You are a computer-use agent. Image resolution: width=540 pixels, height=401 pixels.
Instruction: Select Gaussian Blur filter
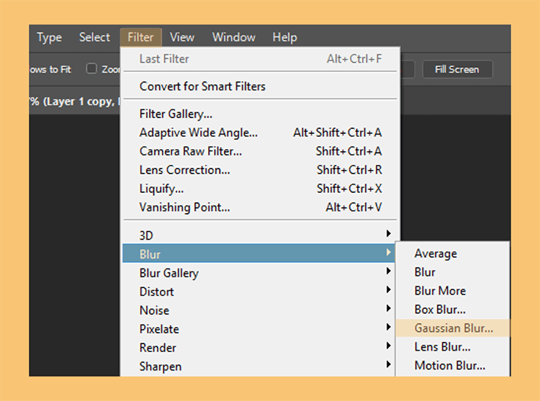pos(453,328)
